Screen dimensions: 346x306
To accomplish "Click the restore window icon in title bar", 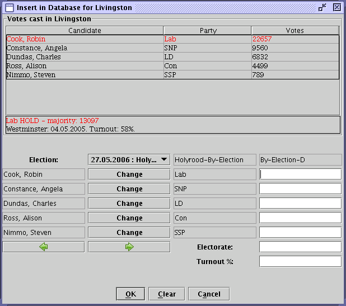I will [322, 7].
